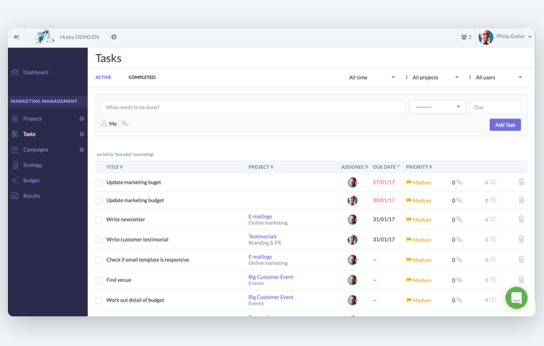Click assignee avatar in 'Update marketing buget' row
Viewport: 544px width, 346px height.
click(352, 183)
